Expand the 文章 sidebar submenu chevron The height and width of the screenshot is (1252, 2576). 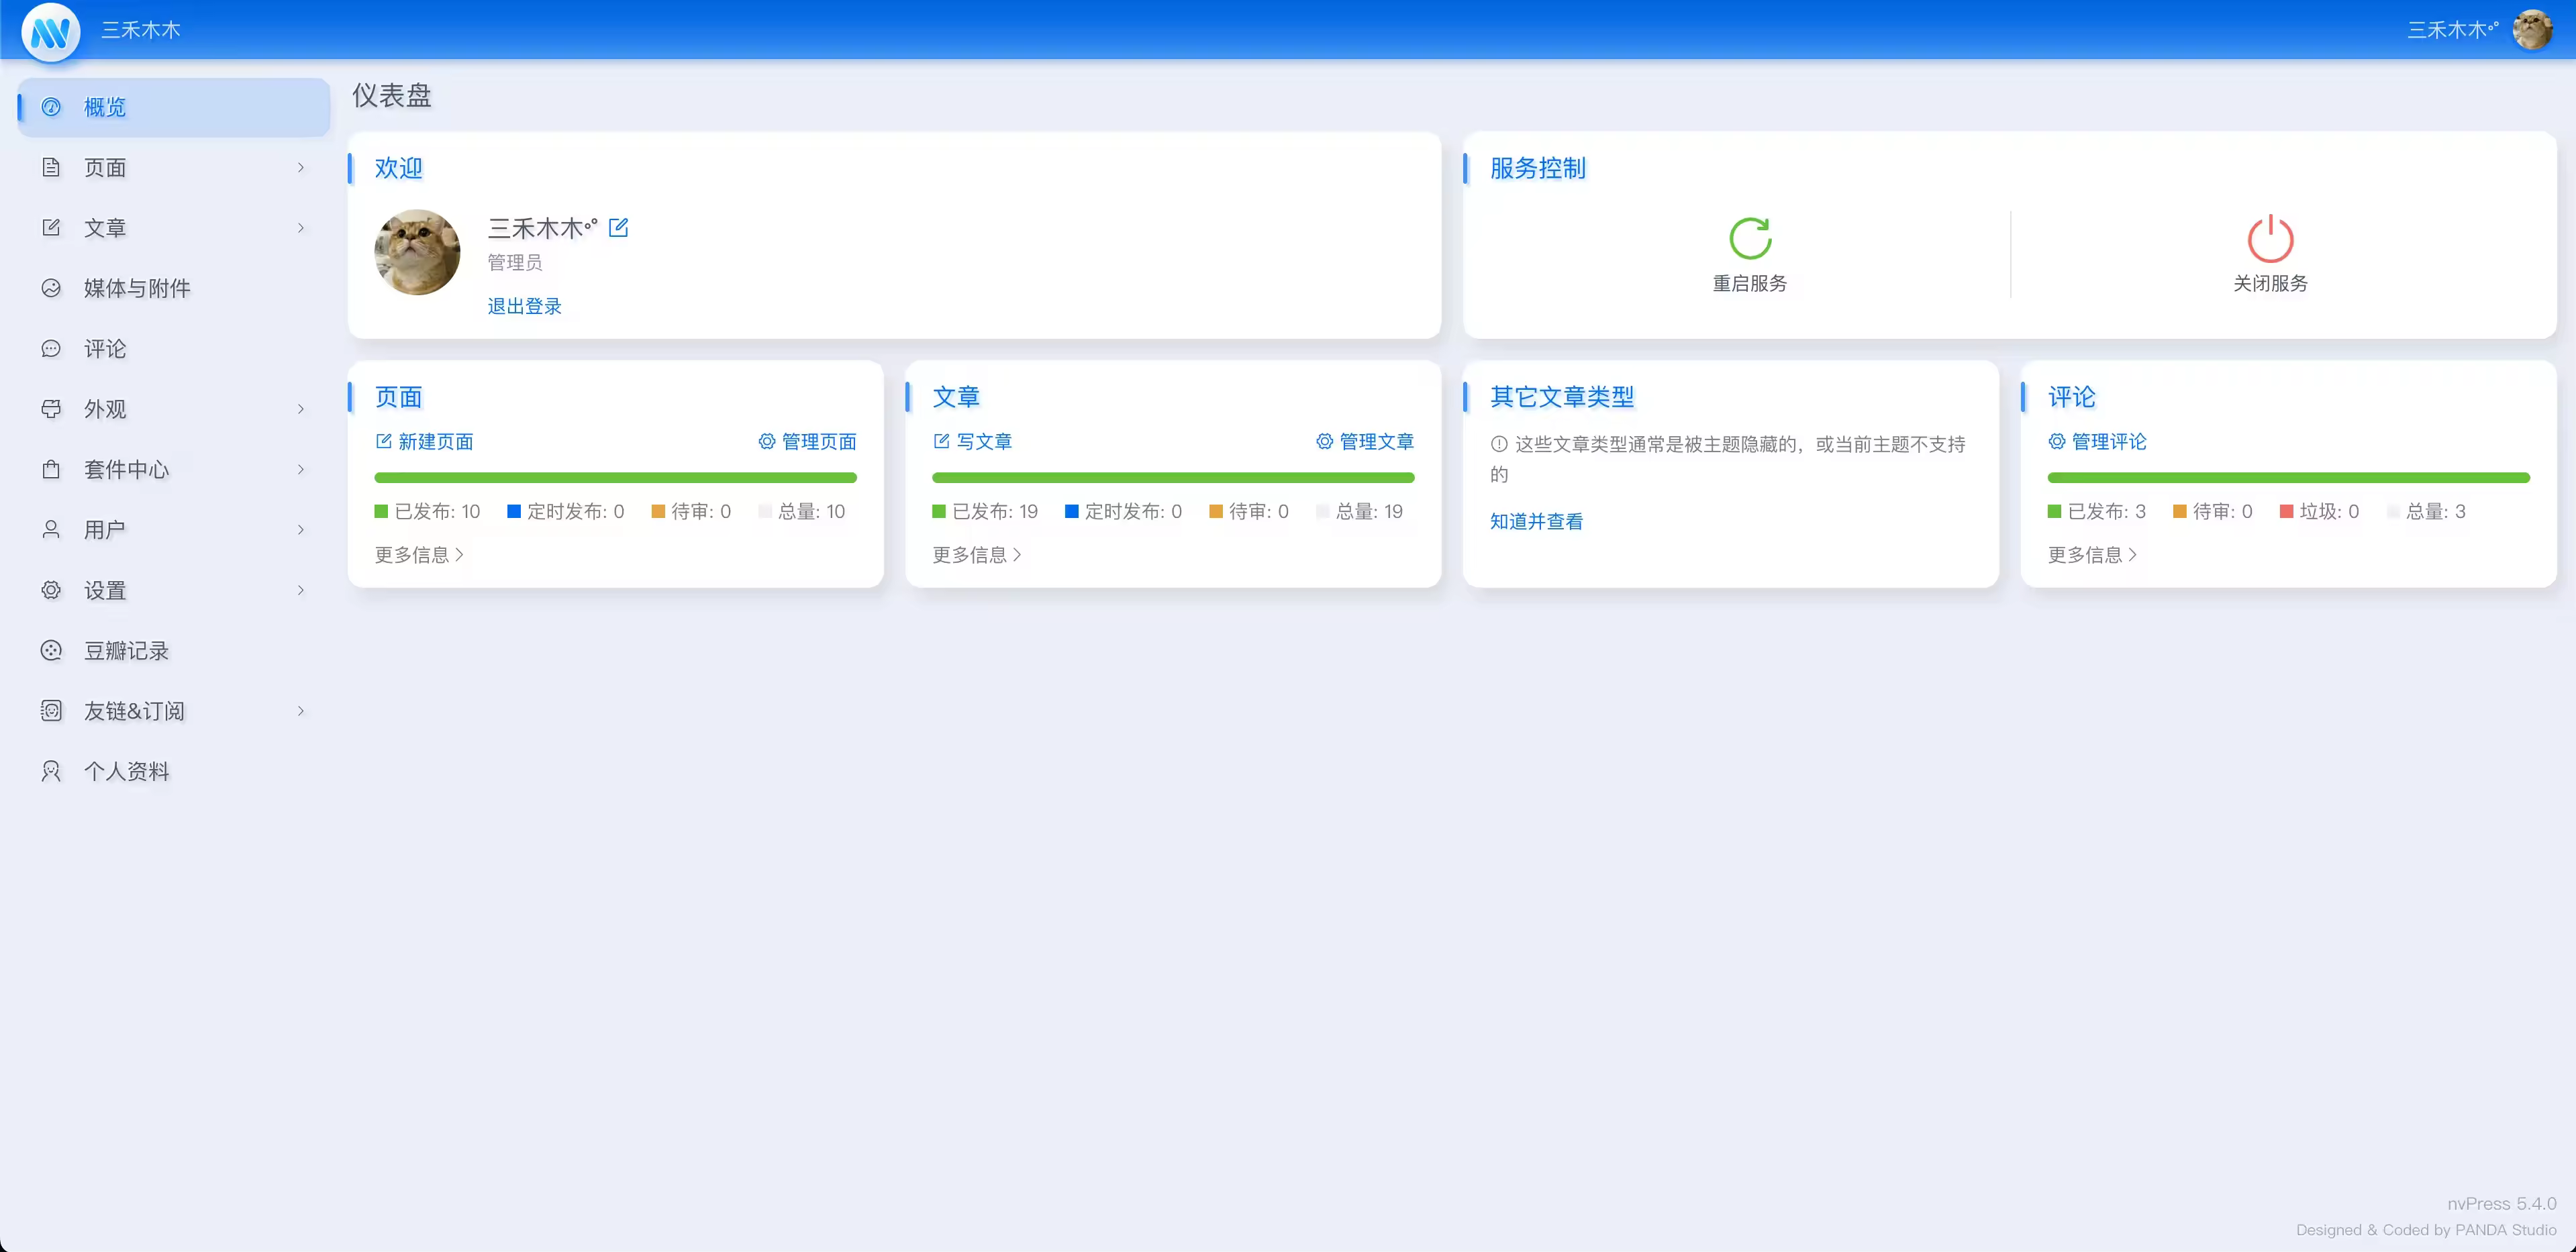pos(300,227)
